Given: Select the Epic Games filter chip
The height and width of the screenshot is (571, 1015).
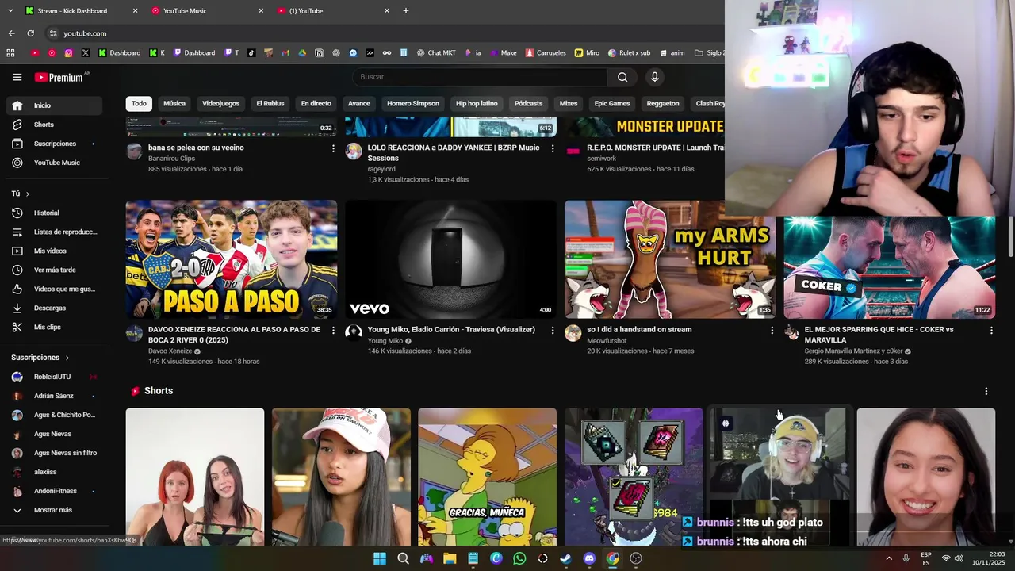Looking at the screenshot, I should point(612,104).
